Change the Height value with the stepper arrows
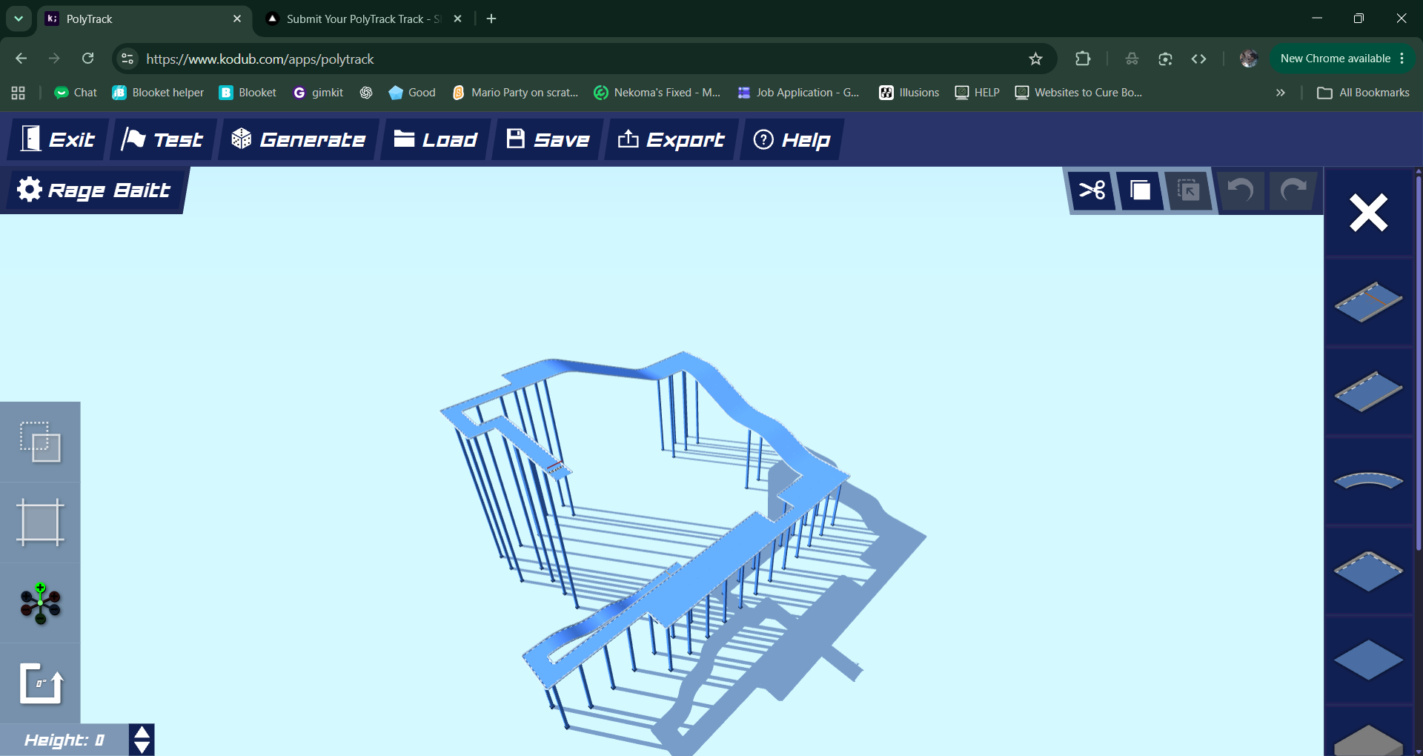1423x756 pixels. (142, 740)
